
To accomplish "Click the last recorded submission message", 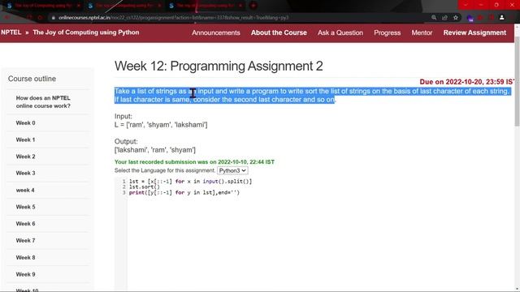I will [x=194, y=162].
